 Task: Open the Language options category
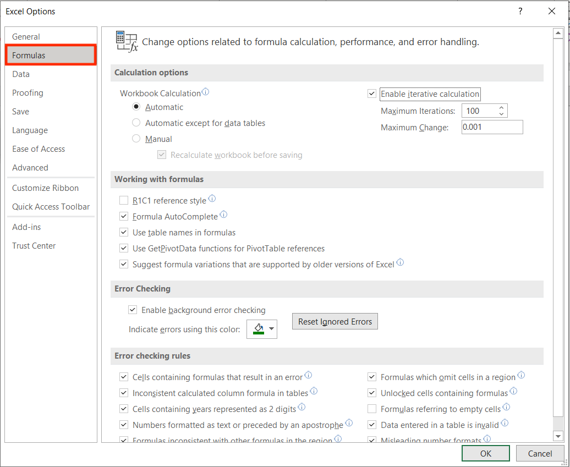coord(51,130)
